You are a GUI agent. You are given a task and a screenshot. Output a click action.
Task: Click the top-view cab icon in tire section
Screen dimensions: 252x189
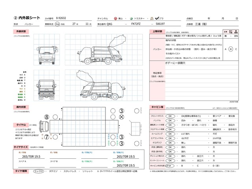[44, 127]
